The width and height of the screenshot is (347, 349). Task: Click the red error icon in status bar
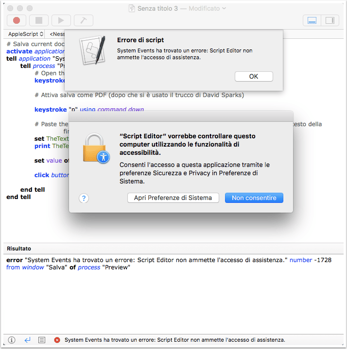pos(57,340)
